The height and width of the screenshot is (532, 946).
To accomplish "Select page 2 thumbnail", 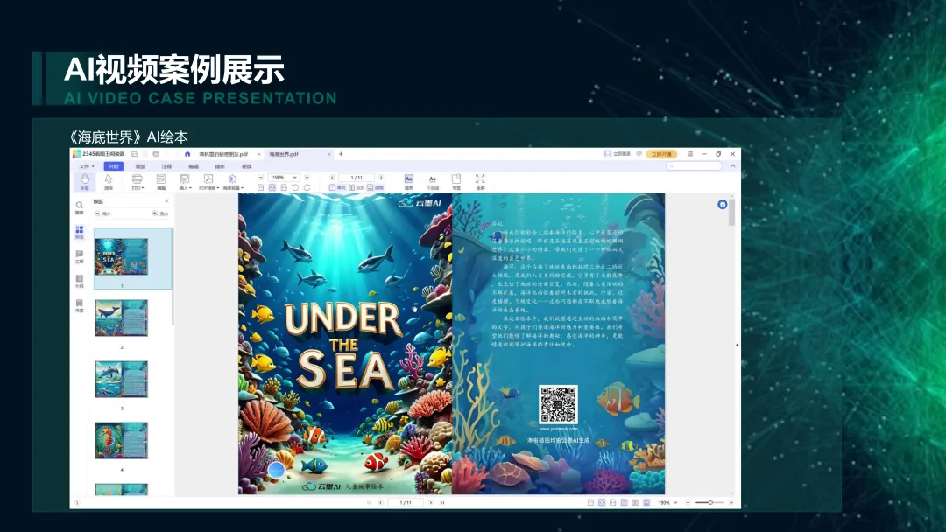I will pos(121,318).
